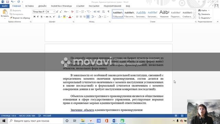Toggle subscript x₂ formatting

(x=51, y=17)
